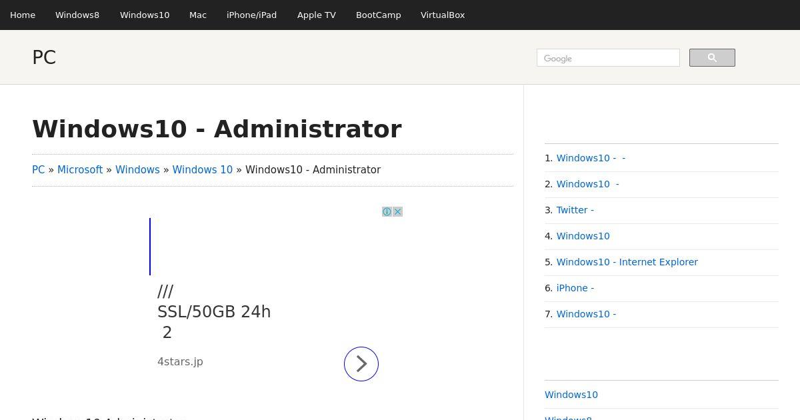The image size is (800, 420).
Task: Open the VirtualBox navigation item
Action: 443,15
